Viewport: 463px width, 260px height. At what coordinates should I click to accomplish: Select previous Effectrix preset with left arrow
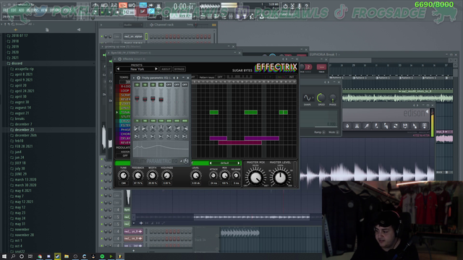118,69
